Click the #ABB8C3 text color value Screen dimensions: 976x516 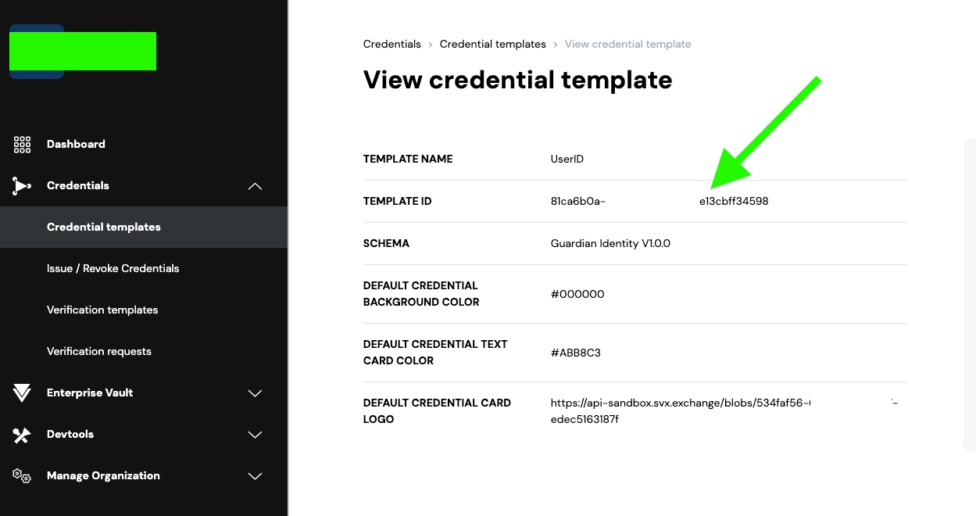[575, 353]
